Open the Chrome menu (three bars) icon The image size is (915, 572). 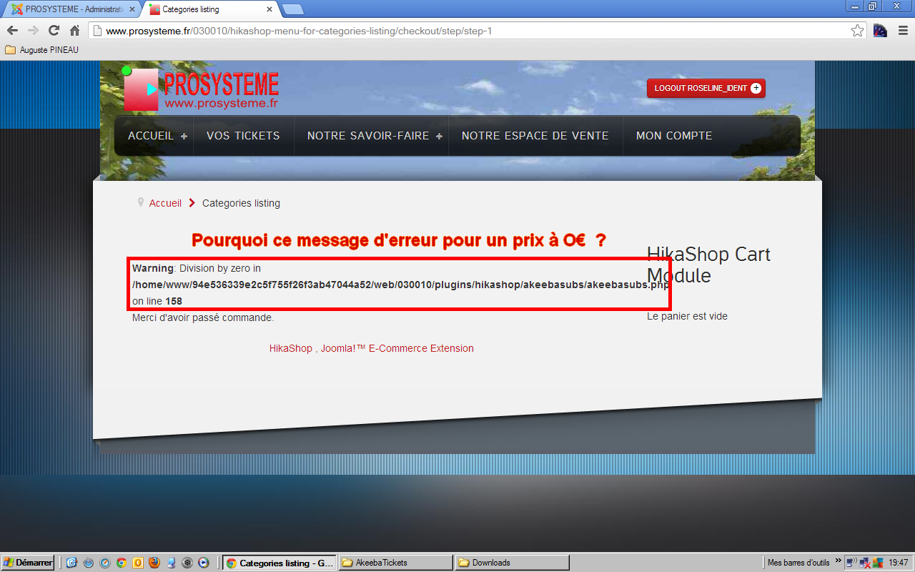coord(902,31)
